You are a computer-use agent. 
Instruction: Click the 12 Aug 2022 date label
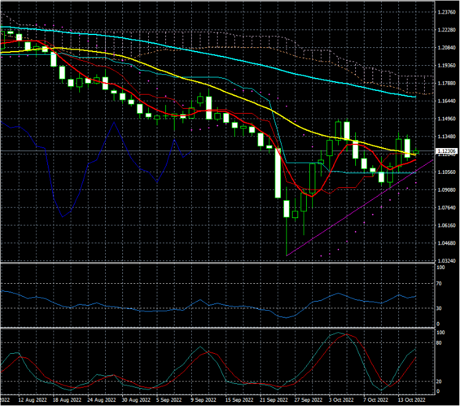pyautogui.click(x=33, y=400)
